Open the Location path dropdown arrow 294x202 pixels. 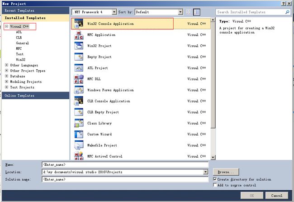(x=206, y=172)
